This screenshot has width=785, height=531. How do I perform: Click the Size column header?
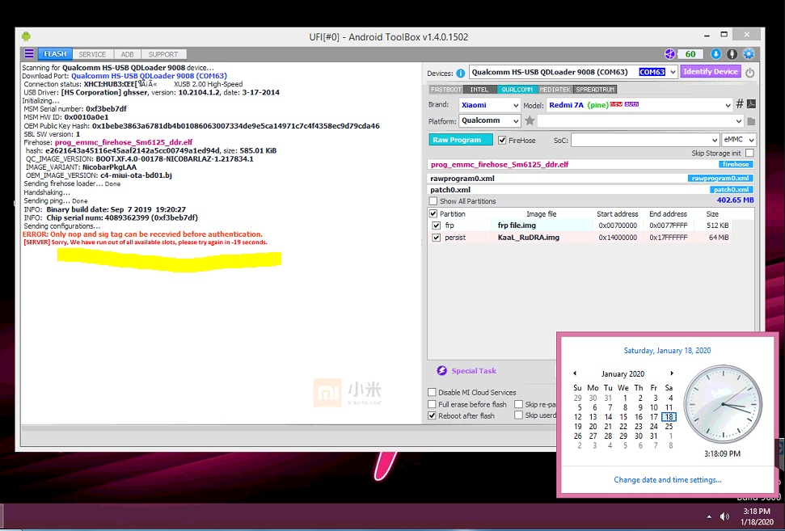[712, 213]
